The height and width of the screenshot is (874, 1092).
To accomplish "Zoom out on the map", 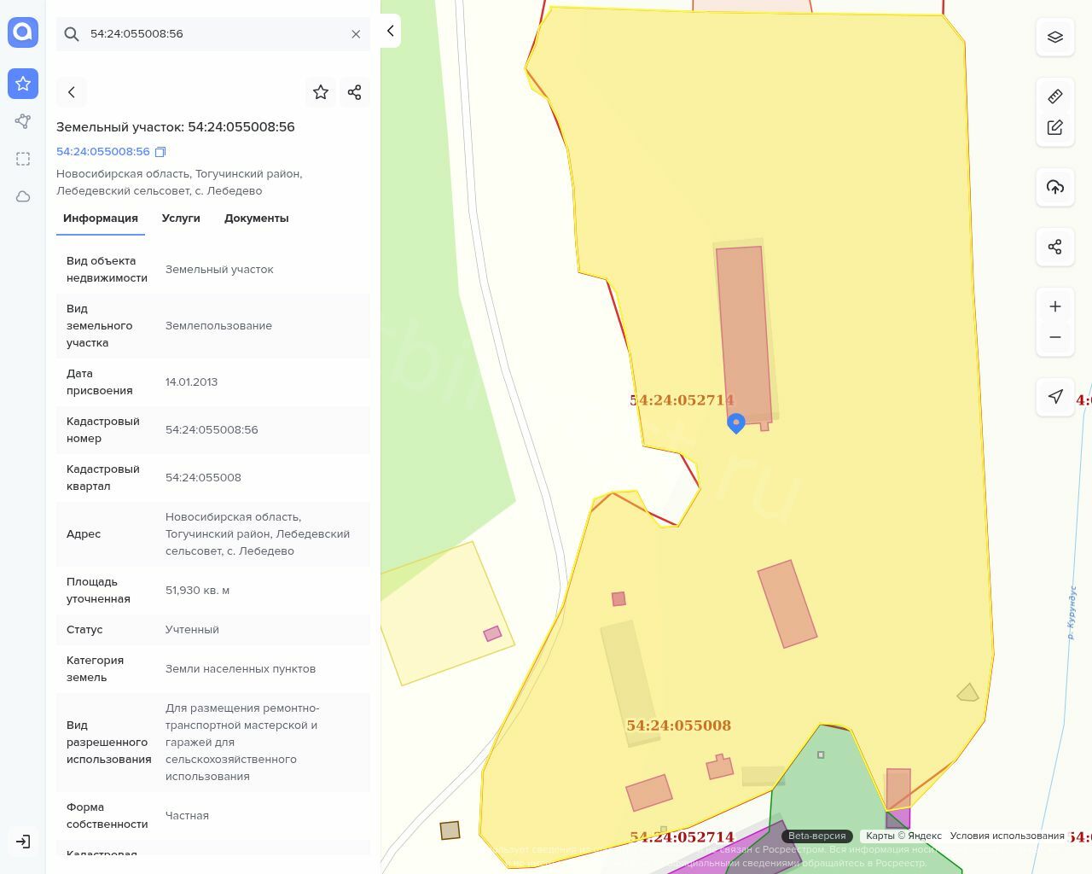I will tap(1055, 337).
